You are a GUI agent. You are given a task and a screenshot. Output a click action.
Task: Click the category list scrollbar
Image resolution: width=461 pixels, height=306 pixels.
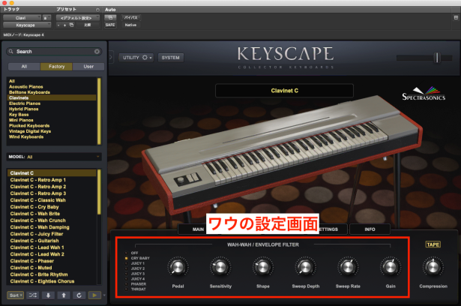pyautogui.click(x=99, y=111)
